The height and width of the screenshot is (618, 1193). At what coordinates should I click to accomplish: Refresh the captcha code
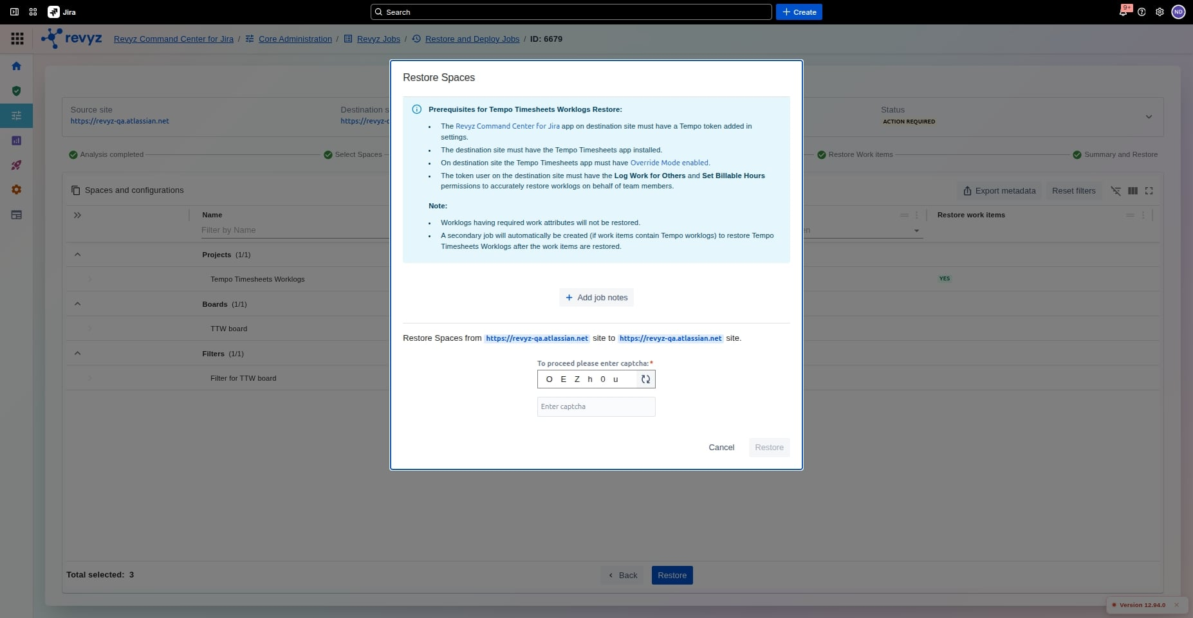pyautogui.click(x=645, y=379)
